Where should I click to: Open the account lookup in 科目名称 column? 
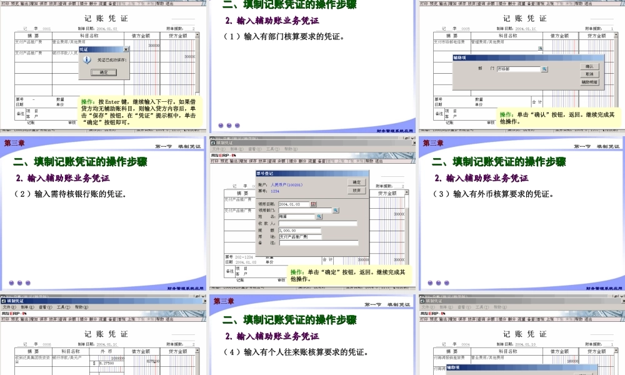[x=539, y=47]
